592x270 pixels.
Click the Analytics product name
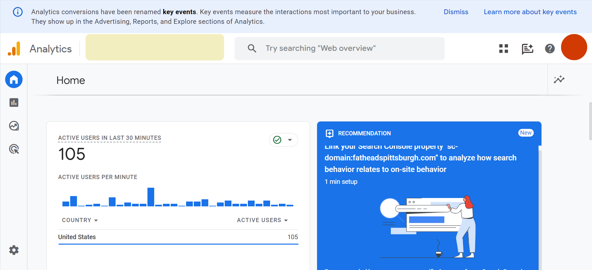(x=51, y=49)
